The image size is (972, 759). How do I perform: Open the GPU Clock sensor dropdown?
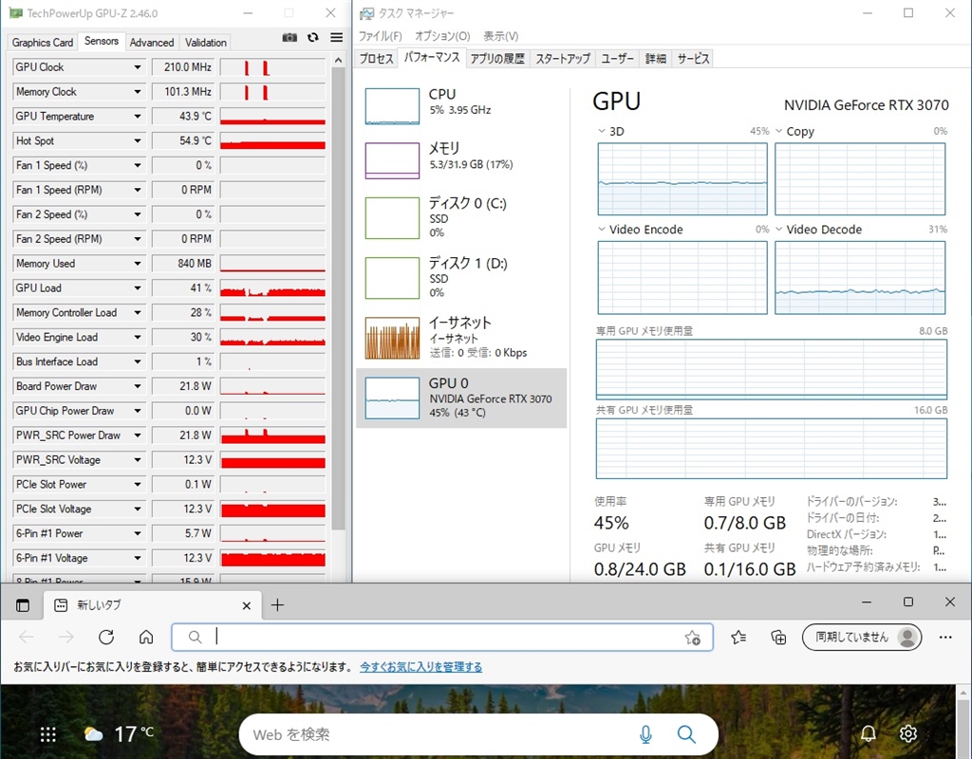[x=138, y=67]
